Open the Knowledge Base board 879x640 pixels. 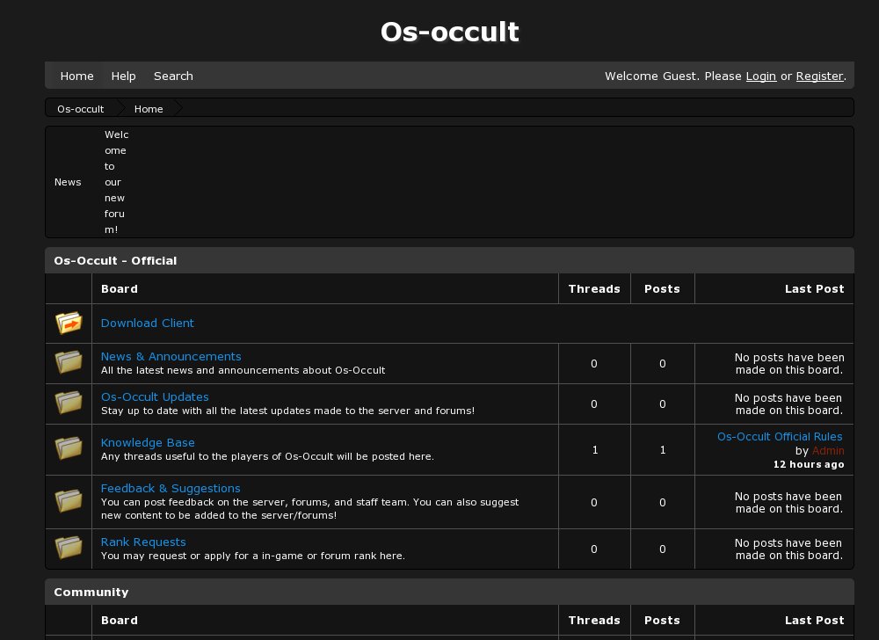click(148, 442)
